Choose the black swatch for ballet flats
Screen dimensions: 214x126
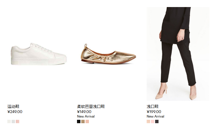(x=79, y=121)
